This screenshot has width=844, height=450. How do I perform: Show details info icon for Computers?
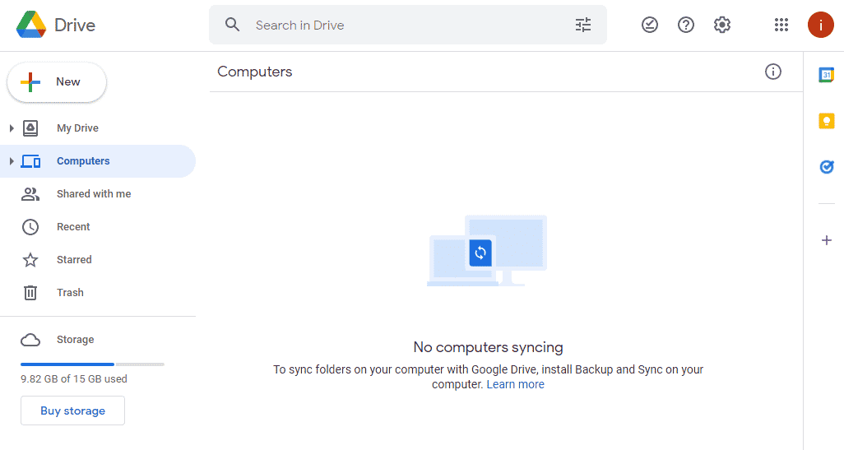773,72
